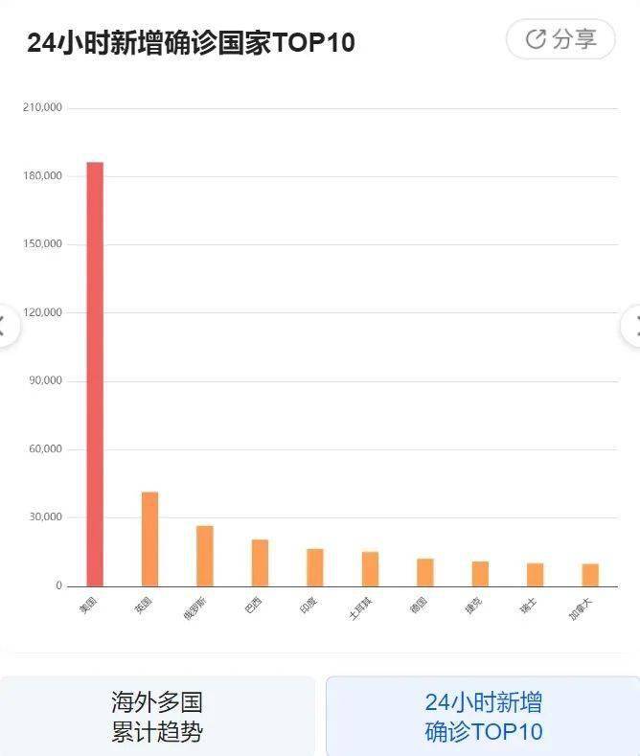Click the 巴西 bar
640x756 pixels.
click(x=260, y=562)
